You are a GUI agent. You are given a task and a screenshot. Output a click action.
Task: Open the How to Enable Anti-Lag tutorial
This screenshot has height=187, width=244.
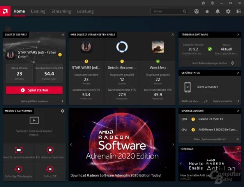point(210,164)
